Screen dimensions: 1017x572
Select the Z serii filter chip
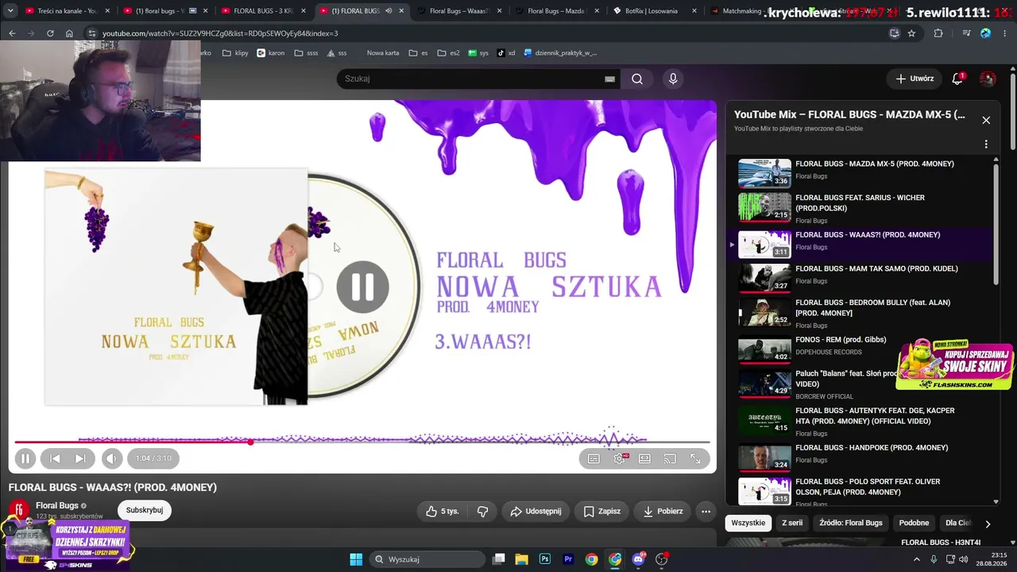click(x=792, y=523)
